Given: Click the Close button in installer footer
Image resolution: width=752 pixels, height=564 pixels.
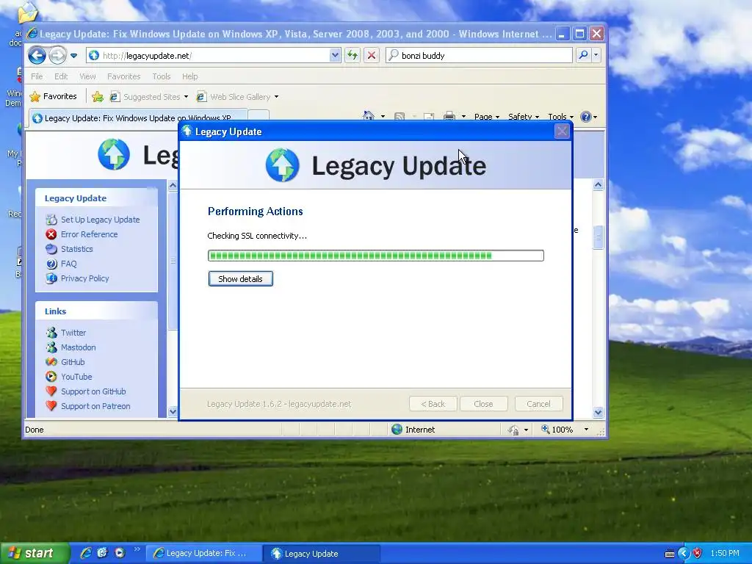Looking at the screenshot, I should click(483, 404).
